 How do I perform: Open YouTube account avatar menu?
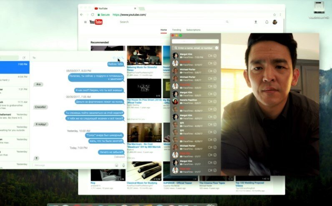[x=275, y=22]
